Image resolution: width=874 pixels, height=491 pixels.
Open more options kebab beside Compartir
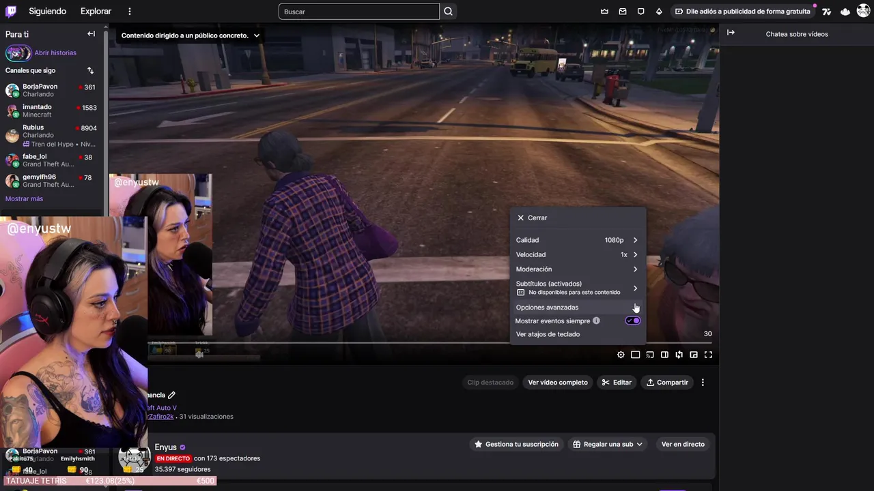(x=703, y=383)
